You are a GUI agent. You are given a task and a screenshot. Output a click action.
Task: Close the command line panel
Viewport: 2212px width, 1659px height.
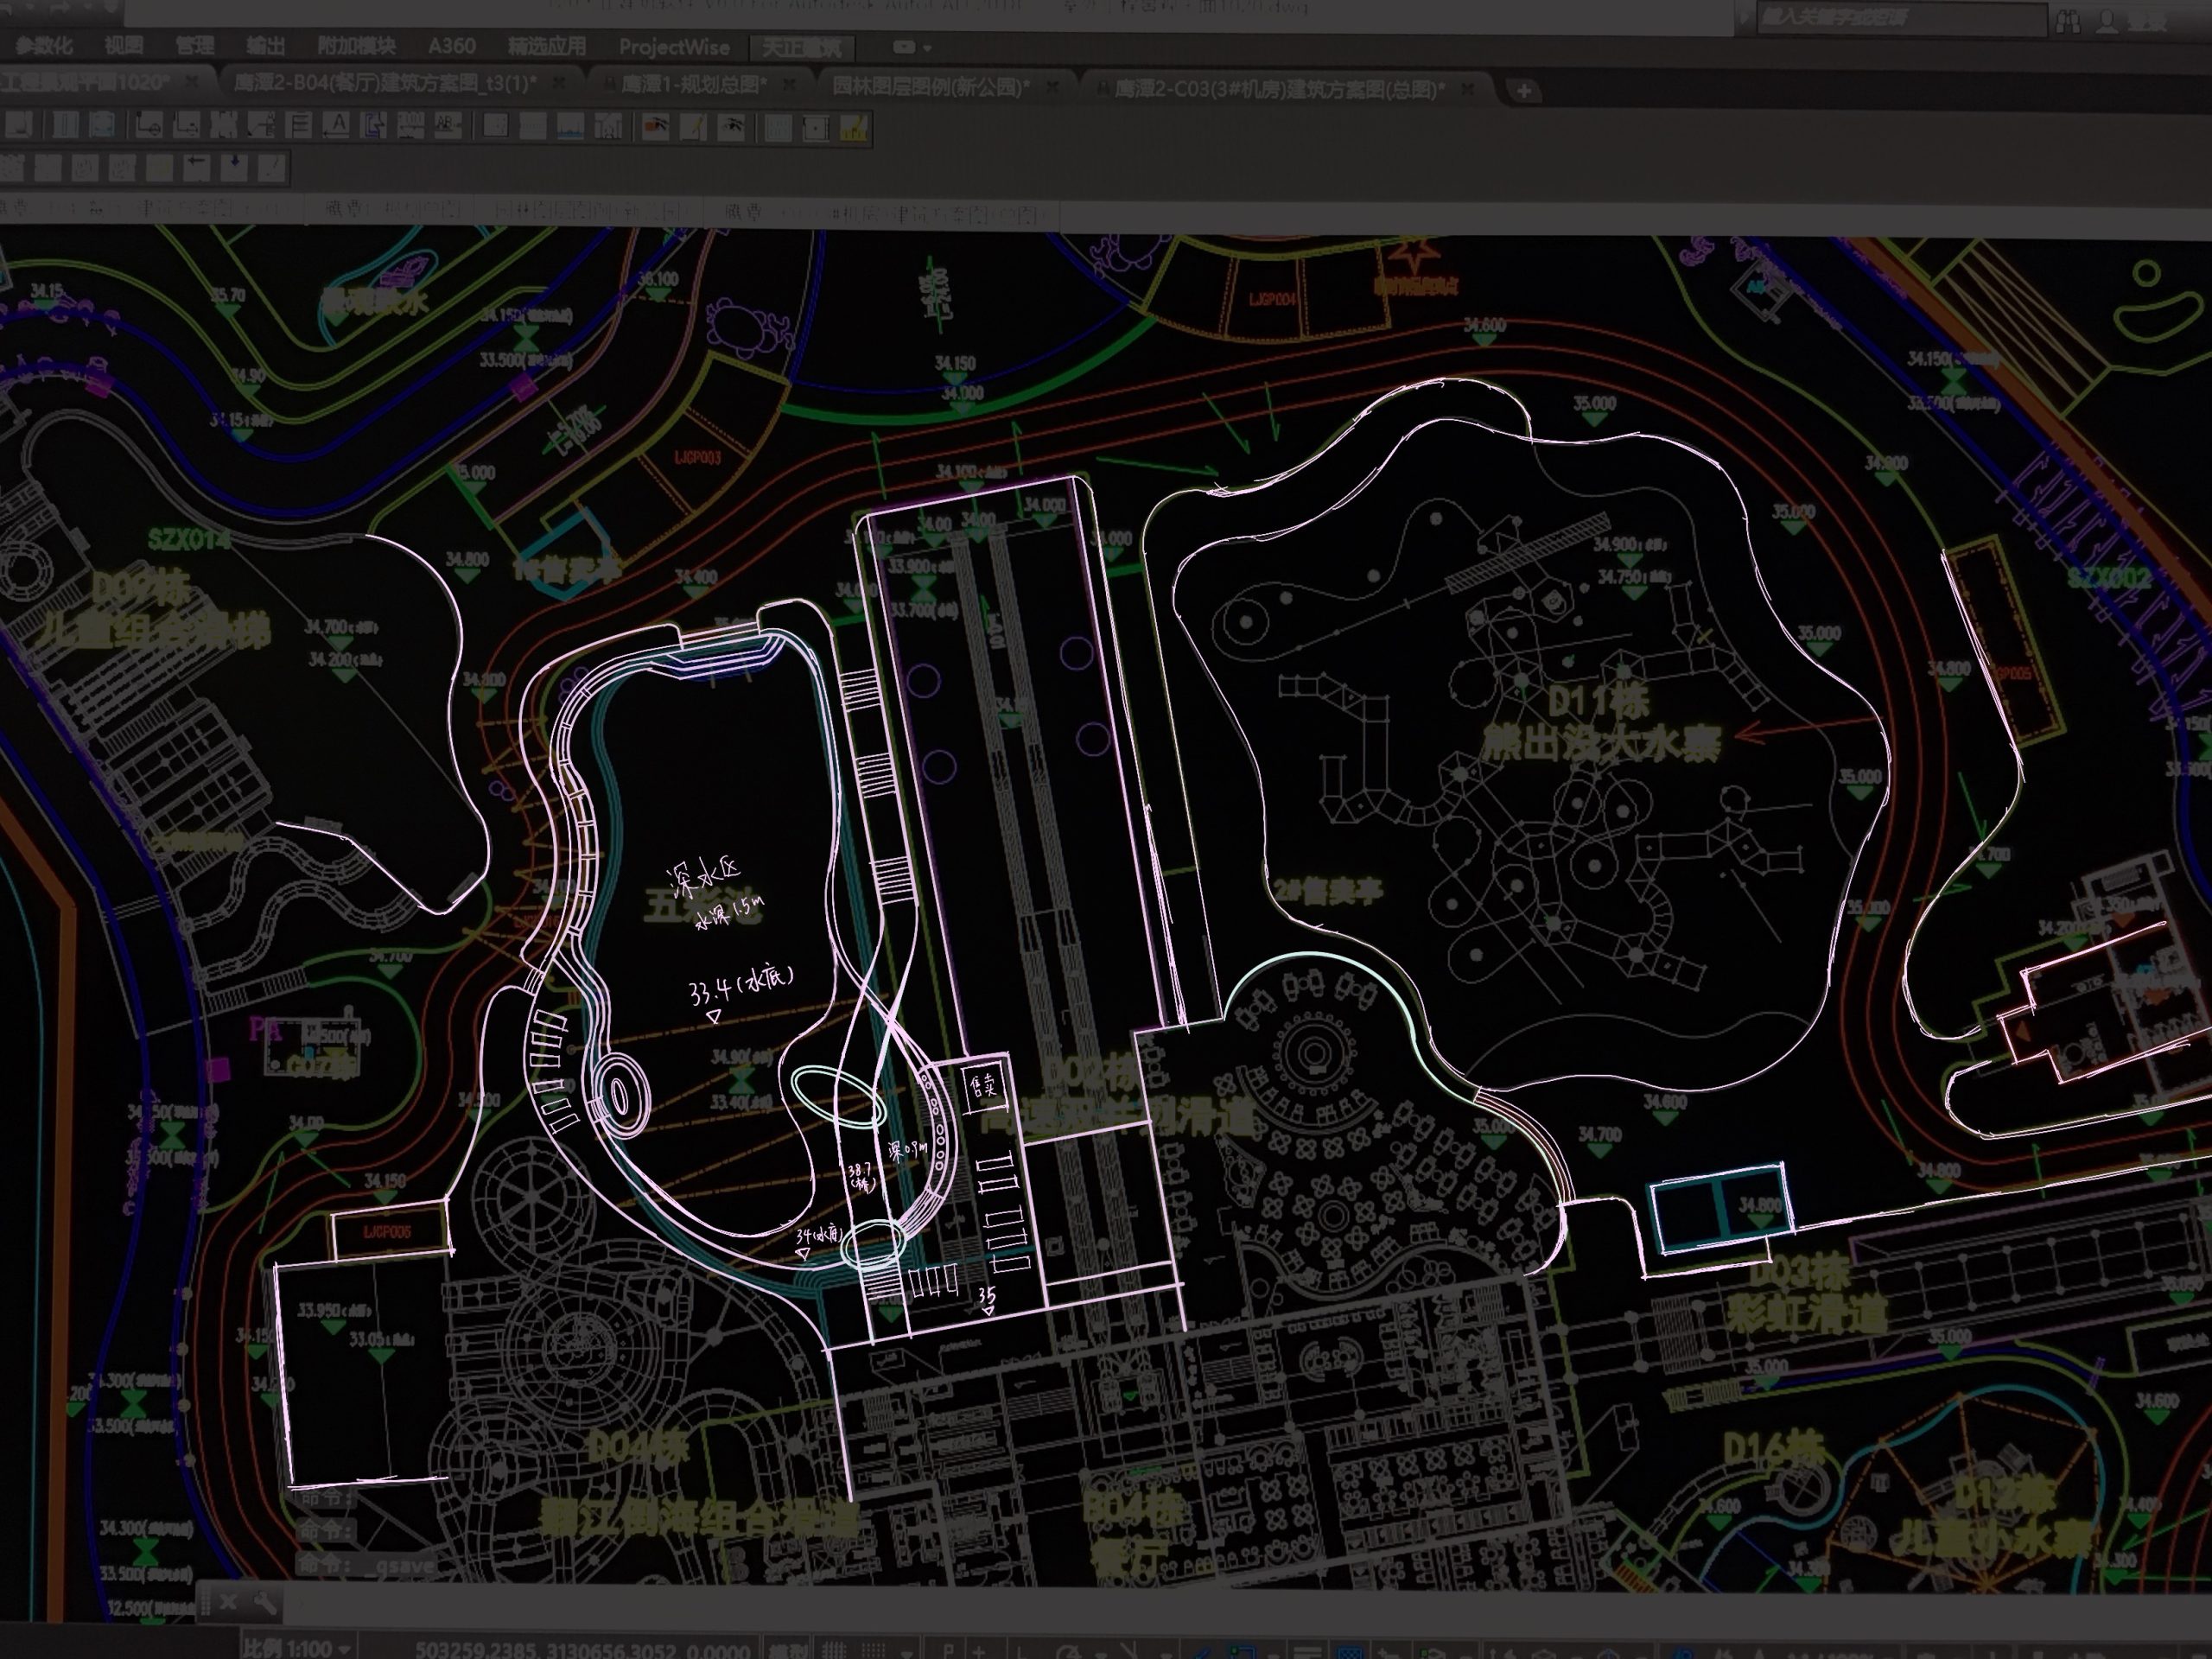[x=228, y=1602]
